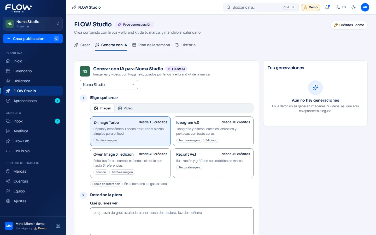Select the Imagen type toggle

103,108
